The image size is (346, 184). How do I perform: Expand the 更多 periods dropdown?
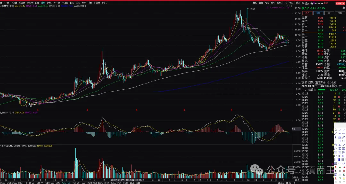[x=104, y=3]
